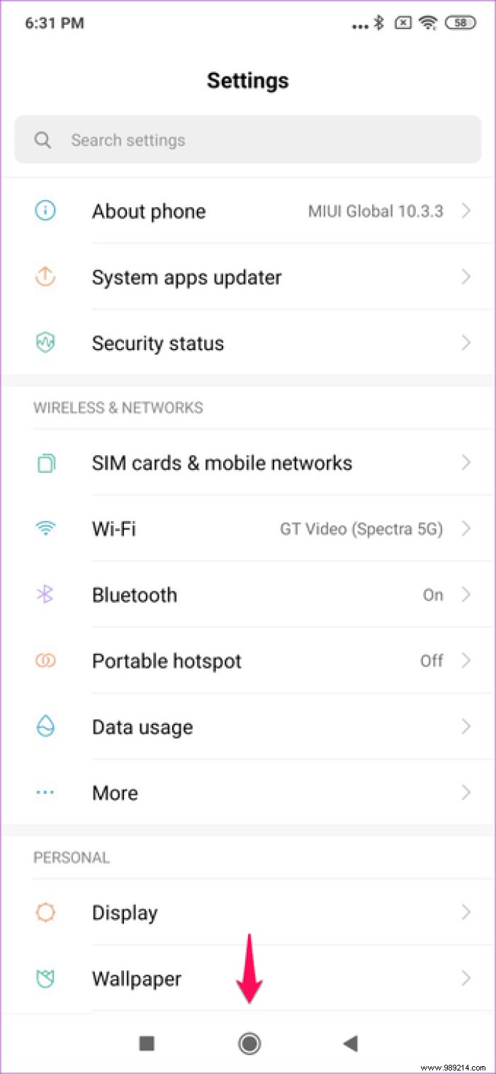
Task: Toggle Bluetooth from On status
Action: (x=432, y=595)
